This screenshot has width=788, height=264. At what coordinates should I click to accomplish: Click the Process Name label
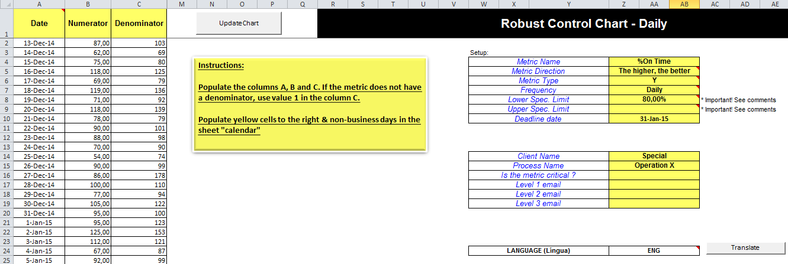pos(538,165)
